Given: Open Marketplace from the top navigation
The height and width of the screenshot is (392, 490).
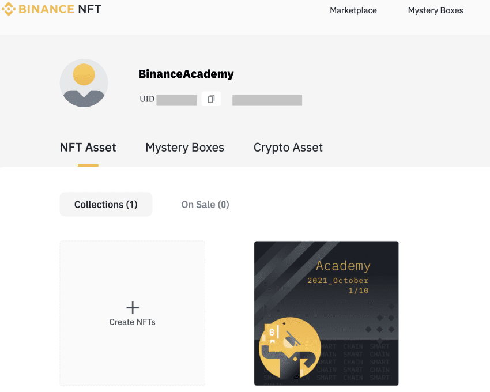Looking at the screenshot, I should point(353,10).
